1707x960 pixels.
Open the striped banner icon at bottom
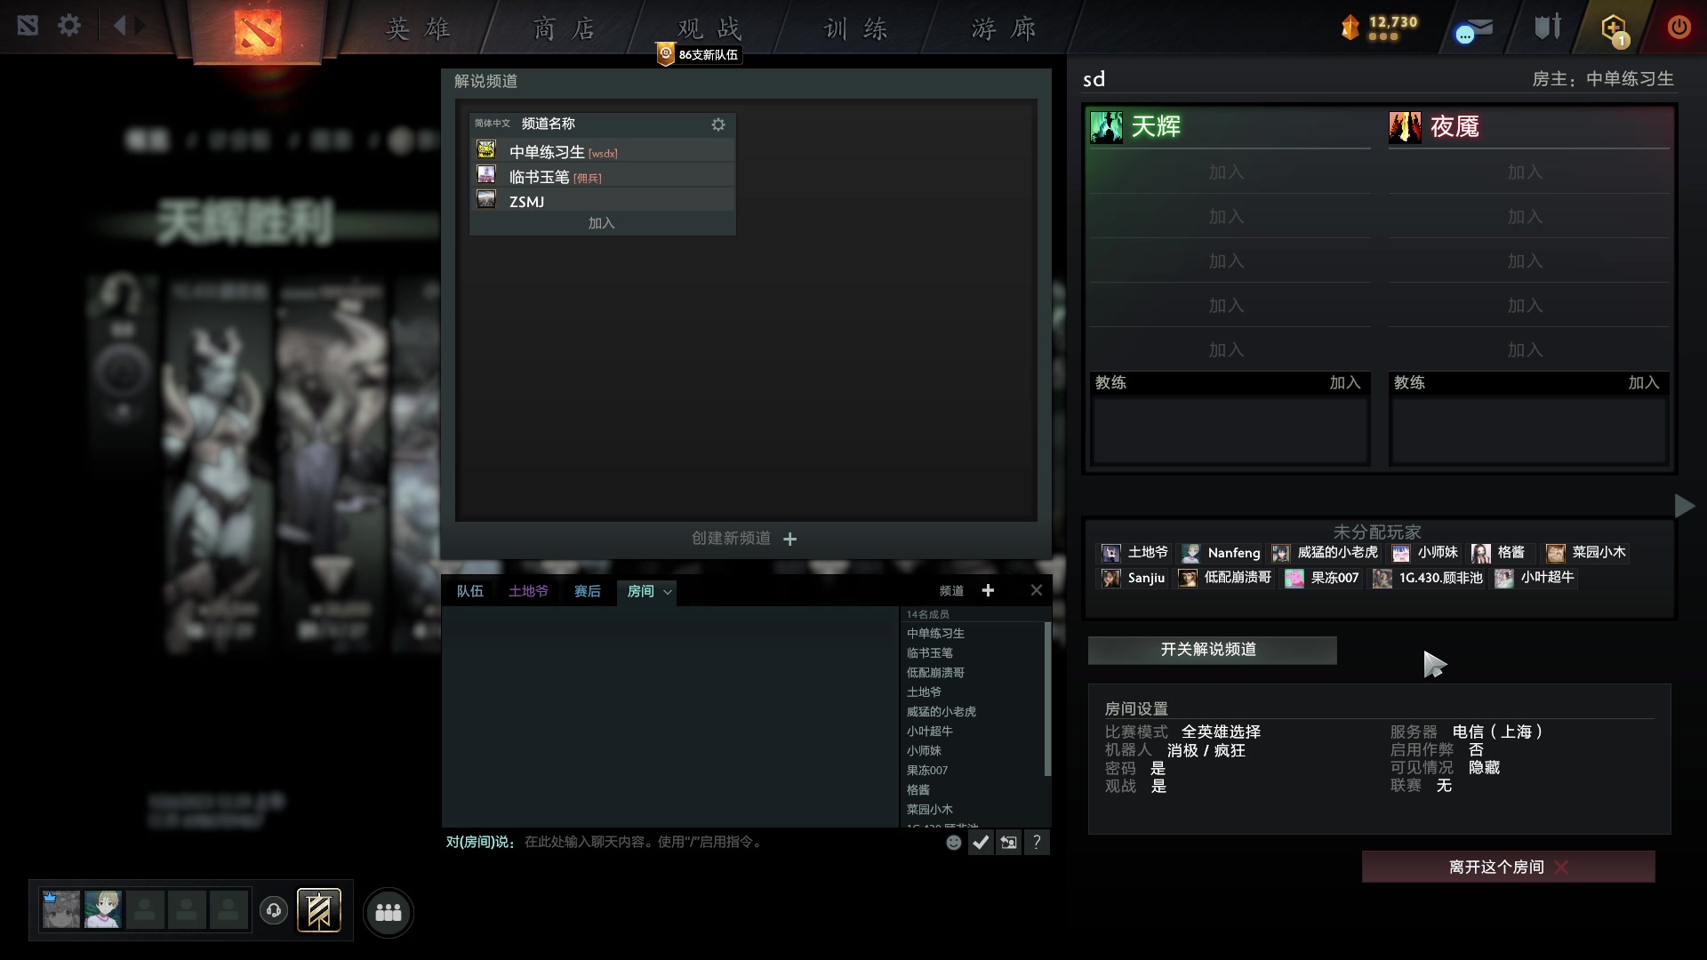coord(319,911)
